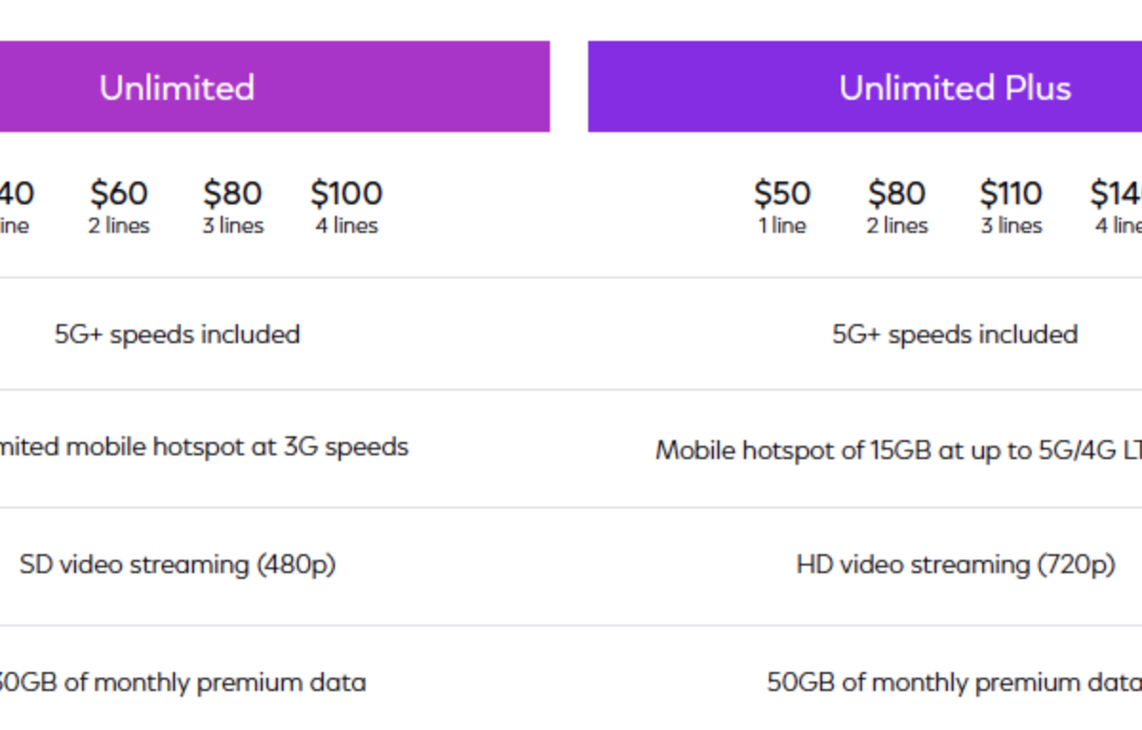This screenshot has height=730, width=1142.
Task: Choose the $60 two-line Unlimited price
Action: pyautogui.click(x=119, y=193)
